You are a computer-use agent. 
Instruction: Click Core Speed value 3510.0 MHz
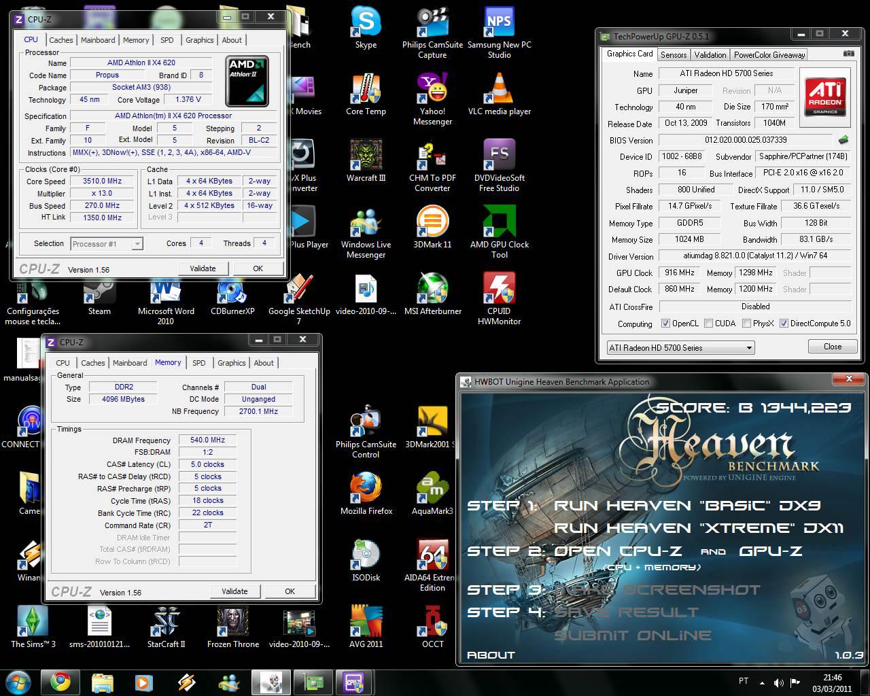pos(102,181)
